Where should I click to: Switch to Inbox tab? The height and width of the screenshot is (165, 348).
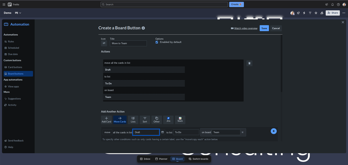[x=145, y=159]
